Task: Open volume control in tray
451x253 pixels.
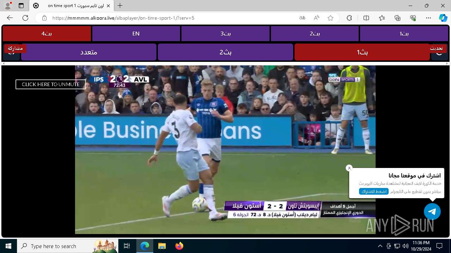Action: (x=406, y=246)
